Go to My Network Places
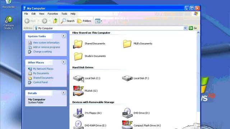230x129 pixels. pos(43,69)
